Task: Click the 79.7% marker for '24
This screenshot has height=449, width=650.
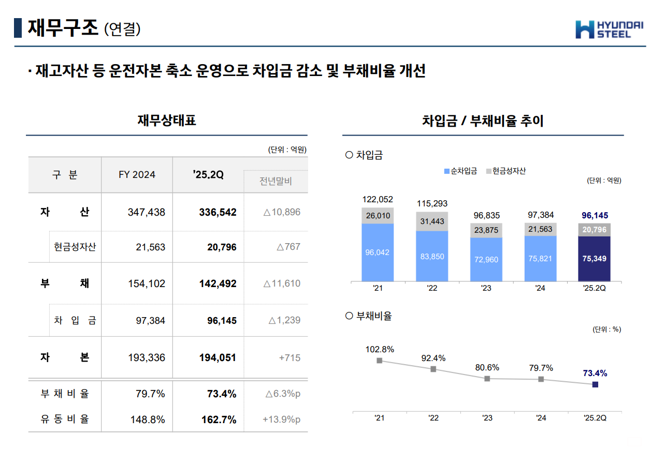Action: click(x=541, y=379)
